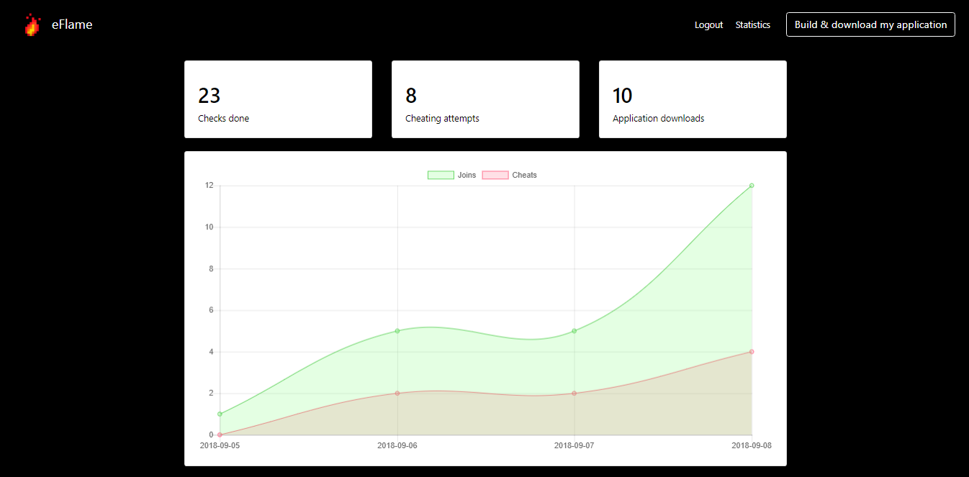Click the eFlame brand name
This screenshot has width=969, height=477.
click(x=72, y=24)
